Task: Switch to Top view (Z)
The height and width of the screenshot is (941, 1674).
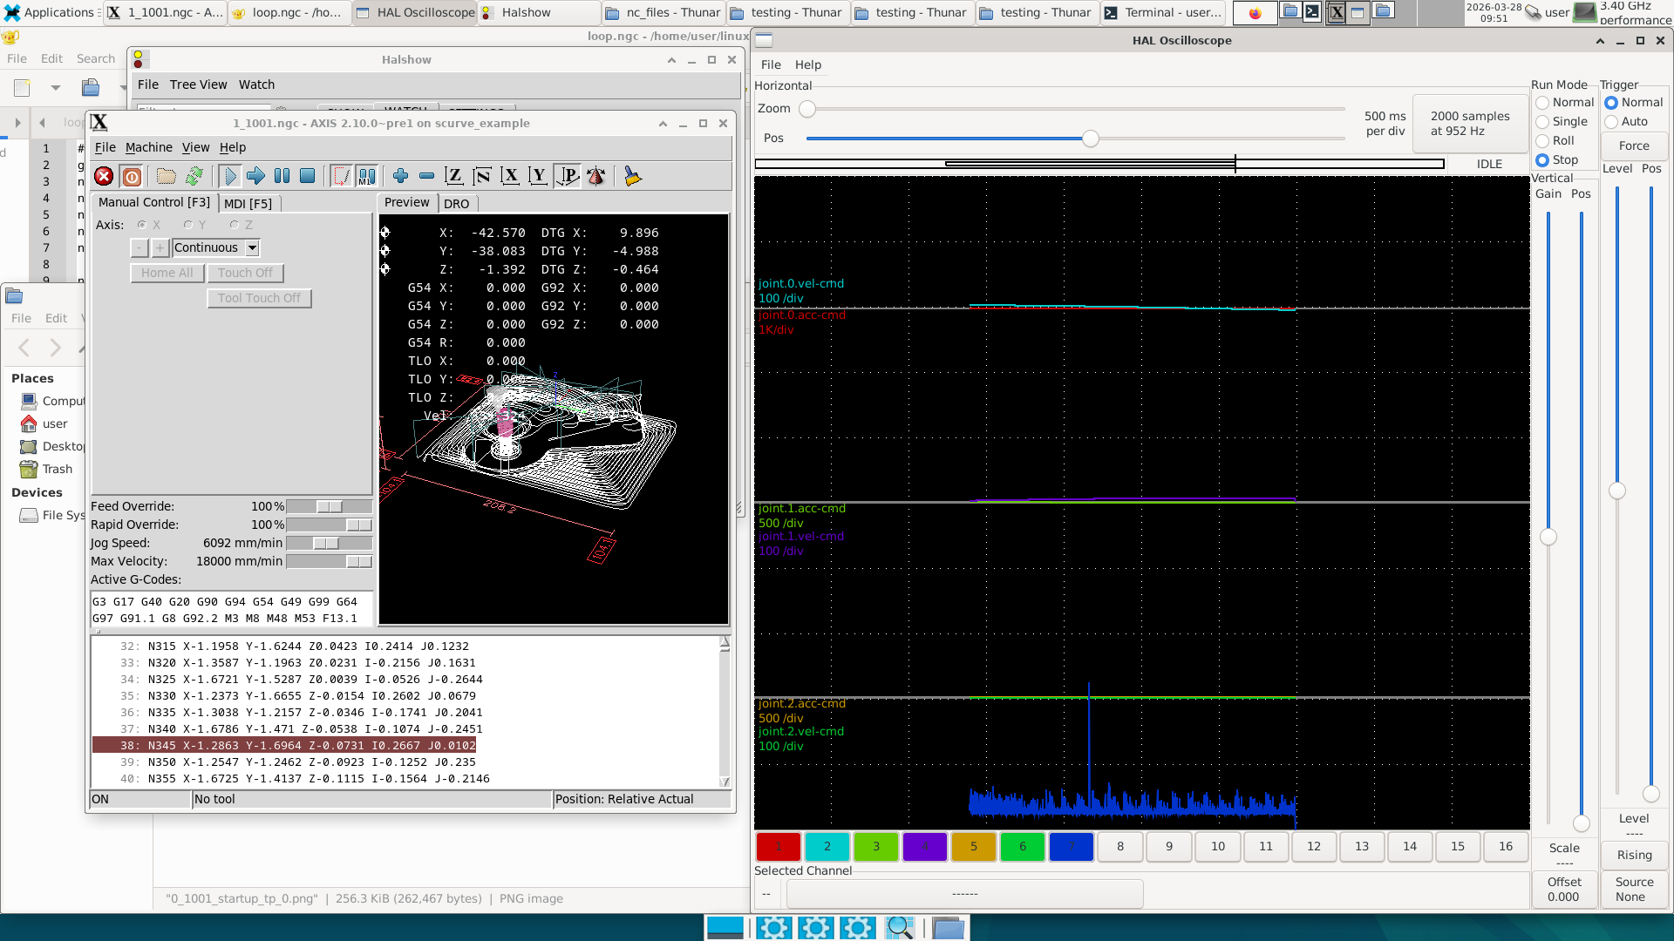Action: tap(453, 177)
